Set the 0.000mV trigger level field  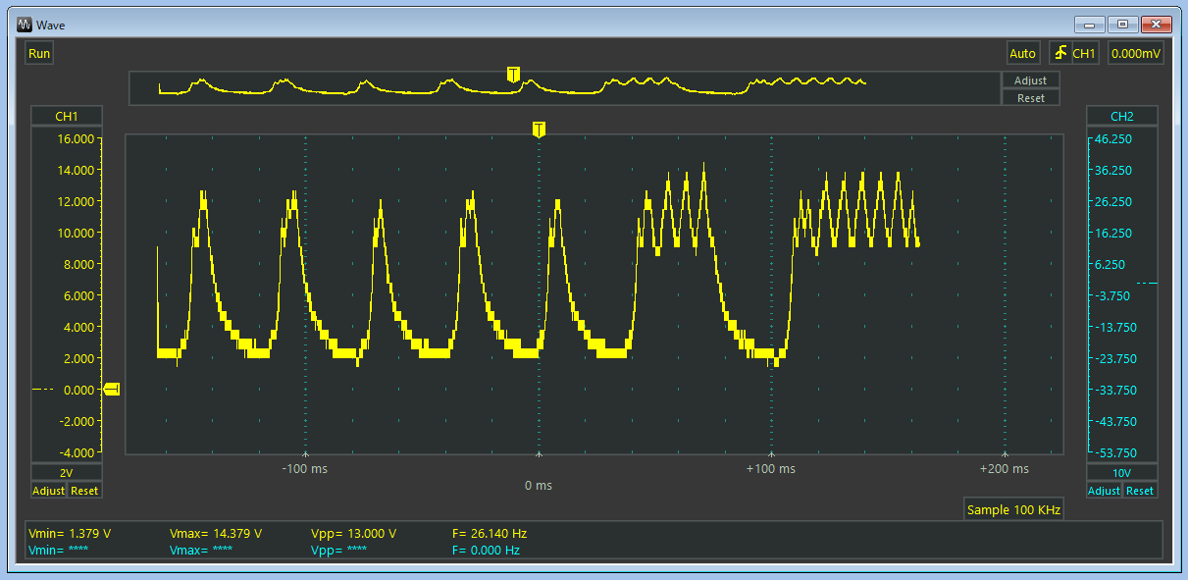click(1136, 53)
